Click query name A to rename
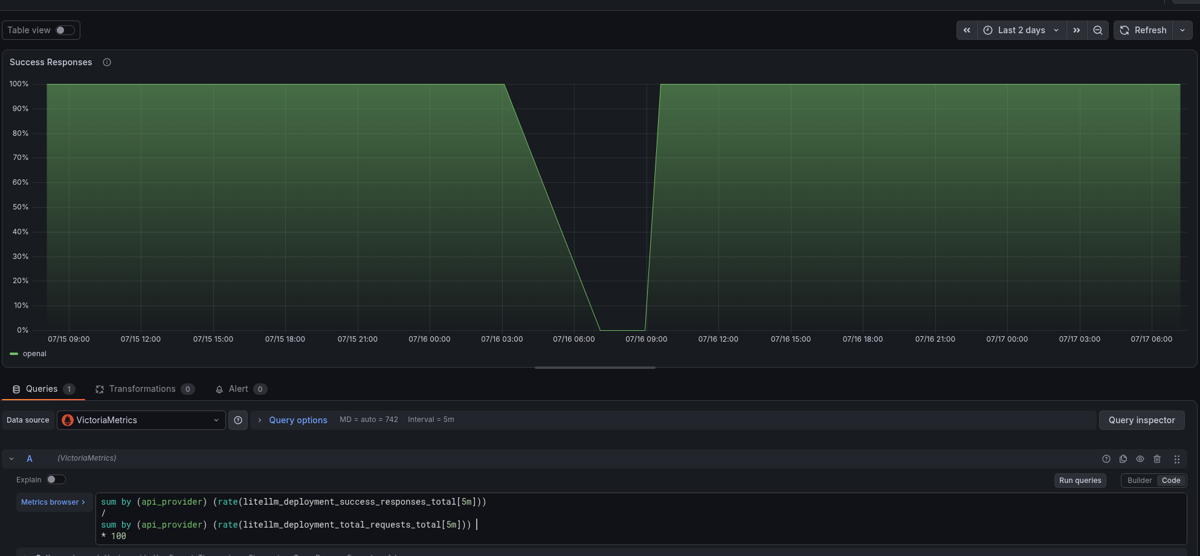This screenshot has height=556, width=1200. point(29,459)
